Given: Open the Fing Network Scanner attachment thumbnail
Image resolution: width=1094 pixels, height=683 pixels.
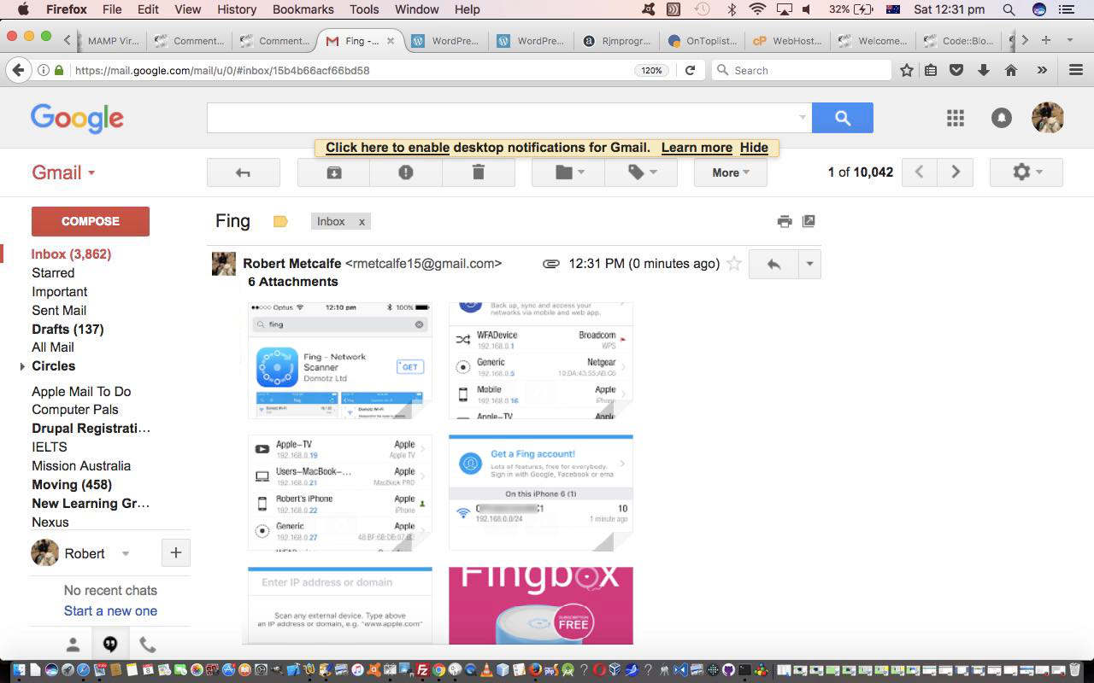Looking at the screenshot, I should coord(340,360).
